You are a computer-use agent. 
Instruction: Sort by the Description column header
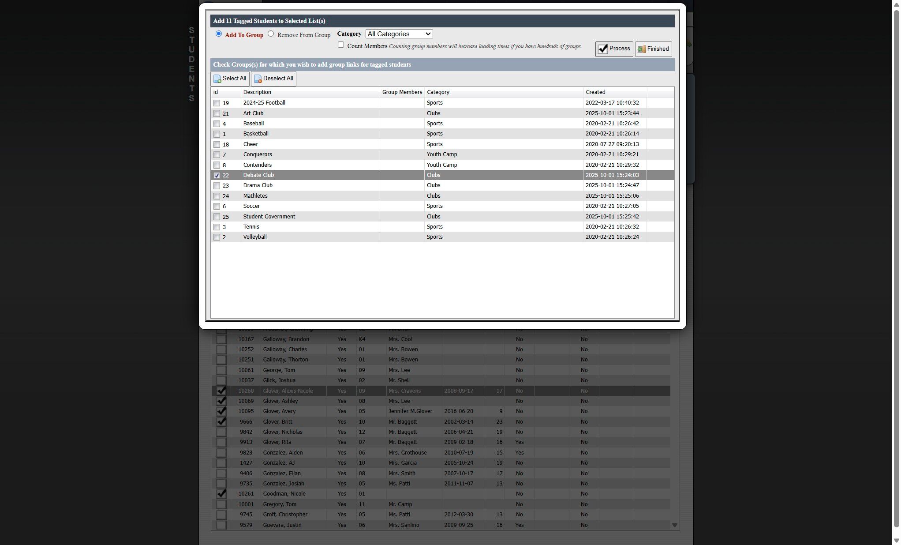(257, 92)
